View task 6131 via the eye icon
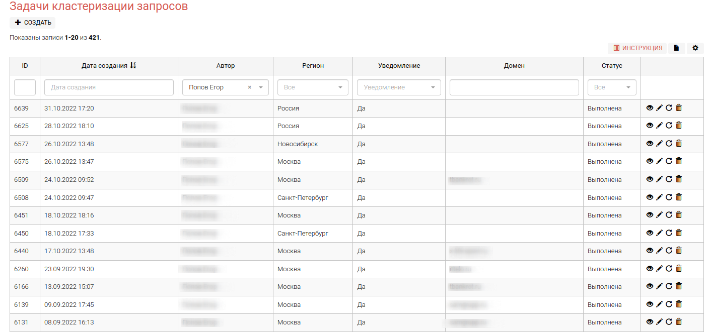The image size is (711, 332). (650, 322)
